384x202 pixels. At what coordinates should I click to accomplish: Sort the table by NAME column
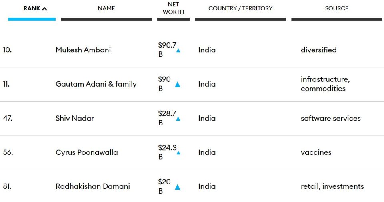point(106,8)
